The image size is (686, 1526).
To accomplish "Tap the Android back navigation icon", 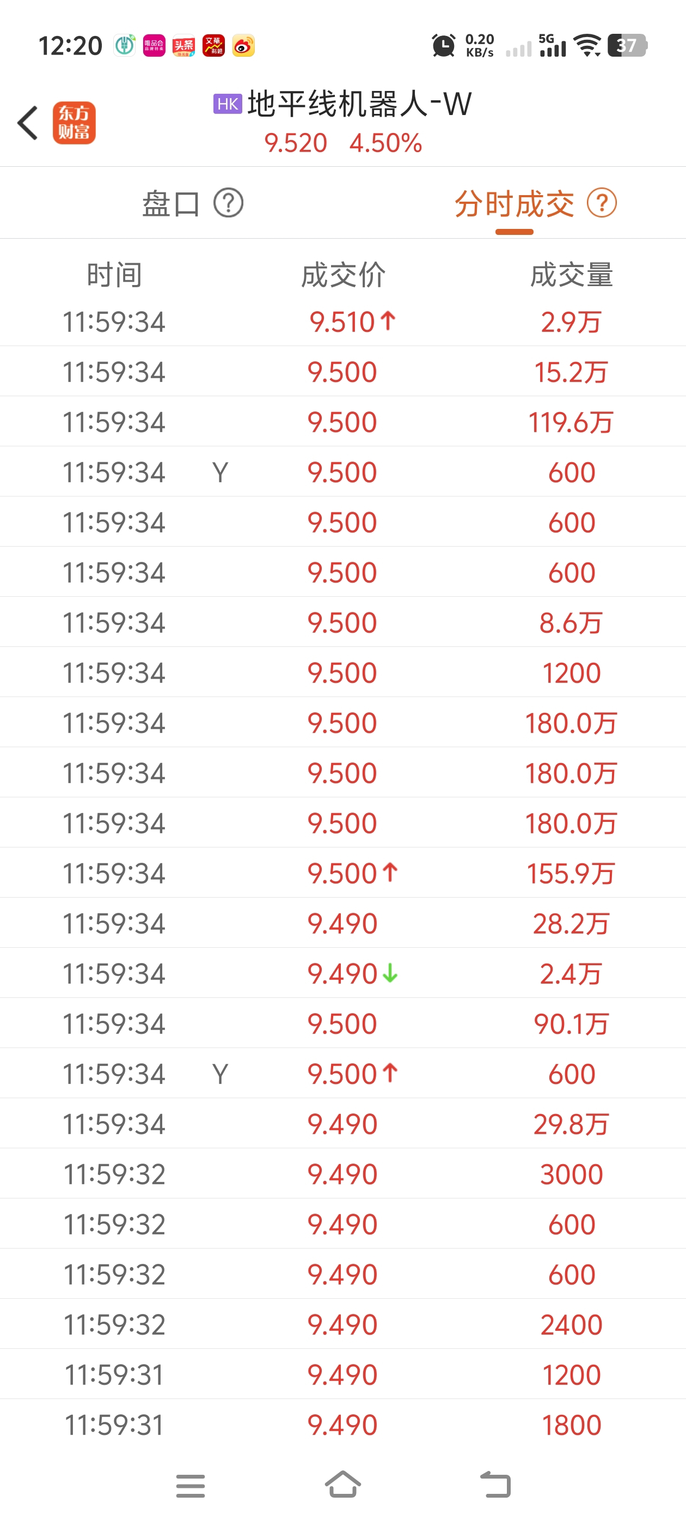I will pyautogui.click(x=495, y=1485).
